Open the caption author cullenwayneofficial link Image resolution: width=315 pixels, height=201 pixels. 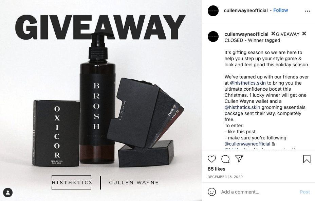246,34
